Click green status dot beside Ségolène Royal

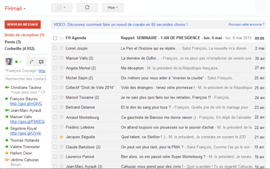coord(7,128)
